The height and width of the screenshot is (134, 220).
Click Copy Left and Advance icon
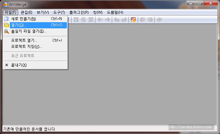click(x=124, y=19)
